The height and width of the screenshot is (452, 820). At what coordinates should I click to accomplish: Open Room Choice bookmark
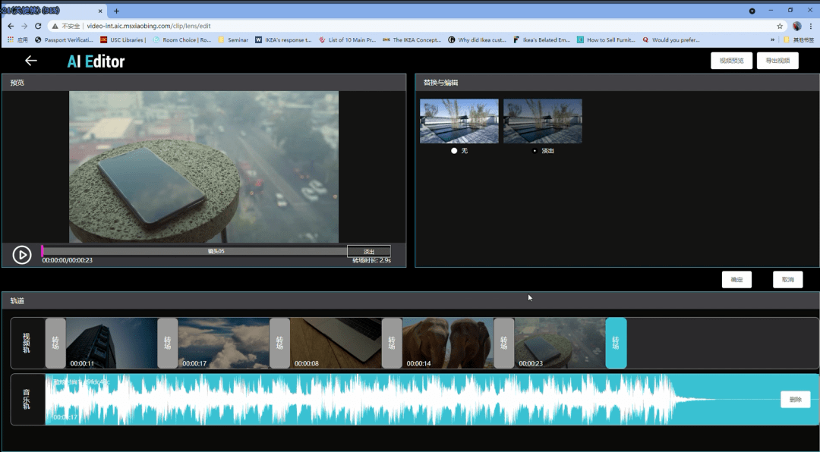coord(182,39)
